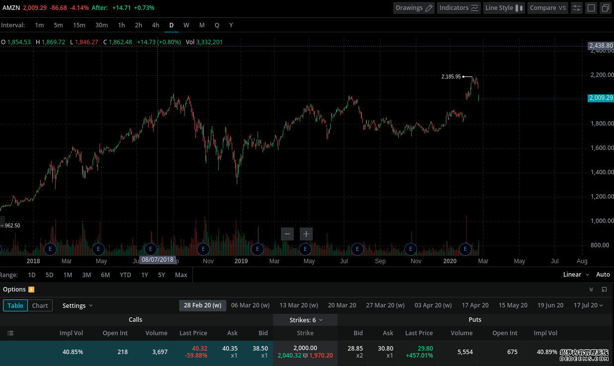This screenshot has height=366, width=614.
Task: Select the Y yearly interval
Action: pyautogui.click(x=231, y=25)
